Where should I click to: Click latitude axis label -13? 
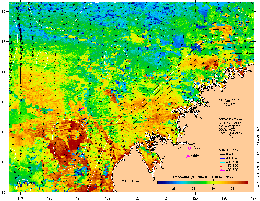pos(3,41)
